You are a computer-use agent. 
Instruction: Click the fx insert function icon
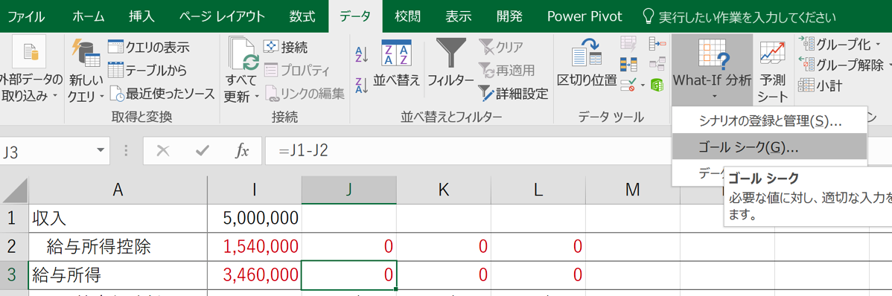point(242,150)
